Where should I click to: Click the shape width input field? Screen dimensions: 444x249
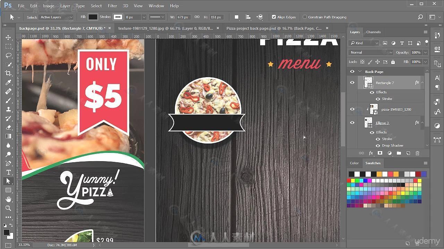(x=183, y=17)
